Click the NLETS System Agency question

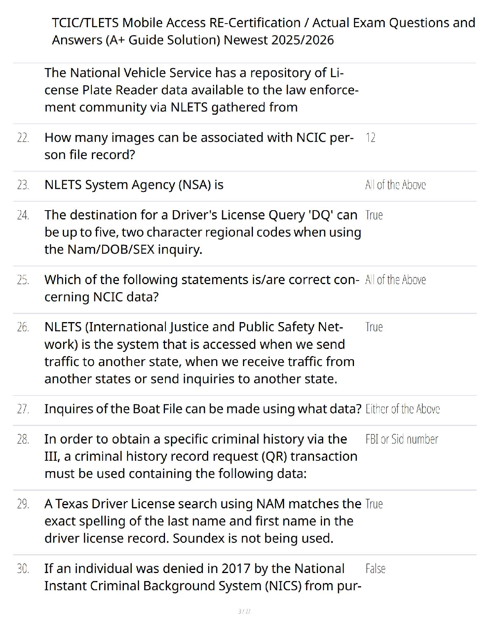[134, 185]
